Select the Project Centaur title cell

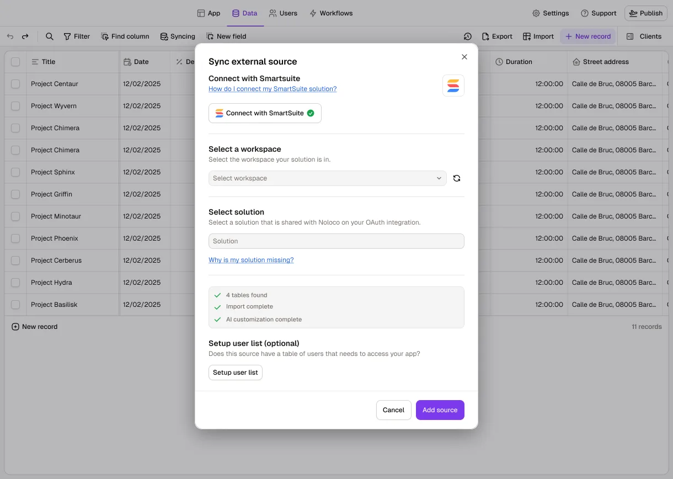point(73,84)
